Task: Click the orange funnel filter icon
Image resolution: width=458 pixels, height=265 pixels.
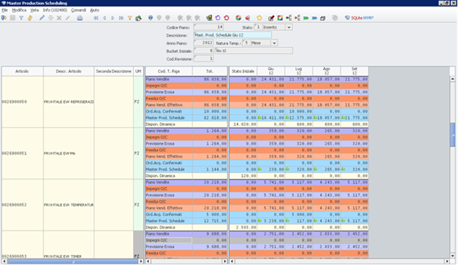Action: pyautogui.click(x=130, y=18)
